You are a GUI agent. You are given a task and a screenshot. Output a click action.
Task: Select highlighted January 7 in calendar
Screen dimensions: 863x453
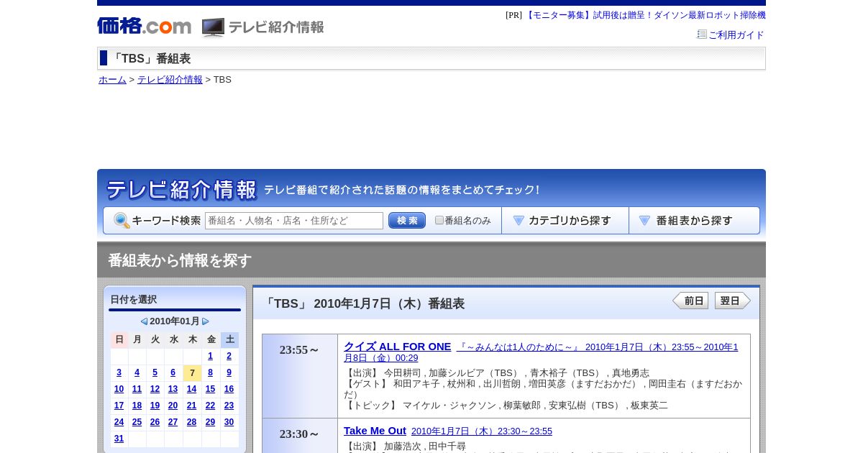[192, 372]
